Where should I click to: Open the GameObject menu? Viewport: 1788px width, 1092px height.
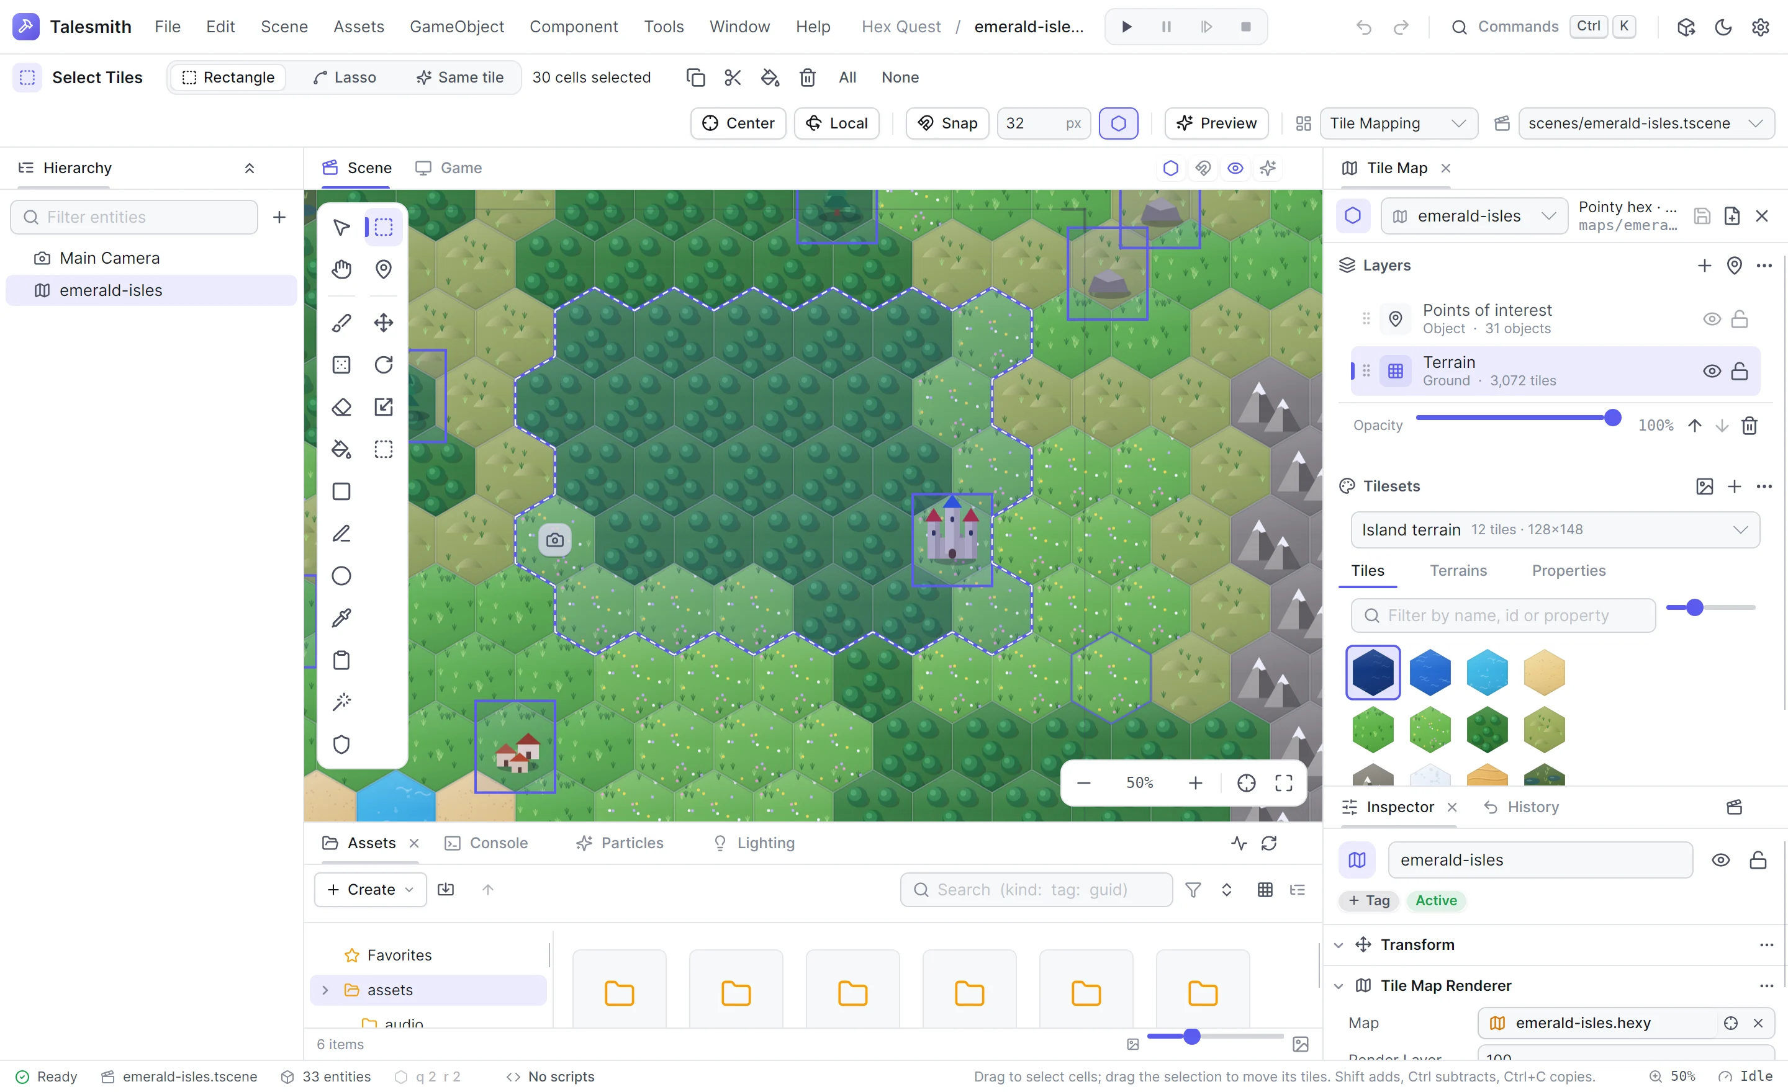456,27
